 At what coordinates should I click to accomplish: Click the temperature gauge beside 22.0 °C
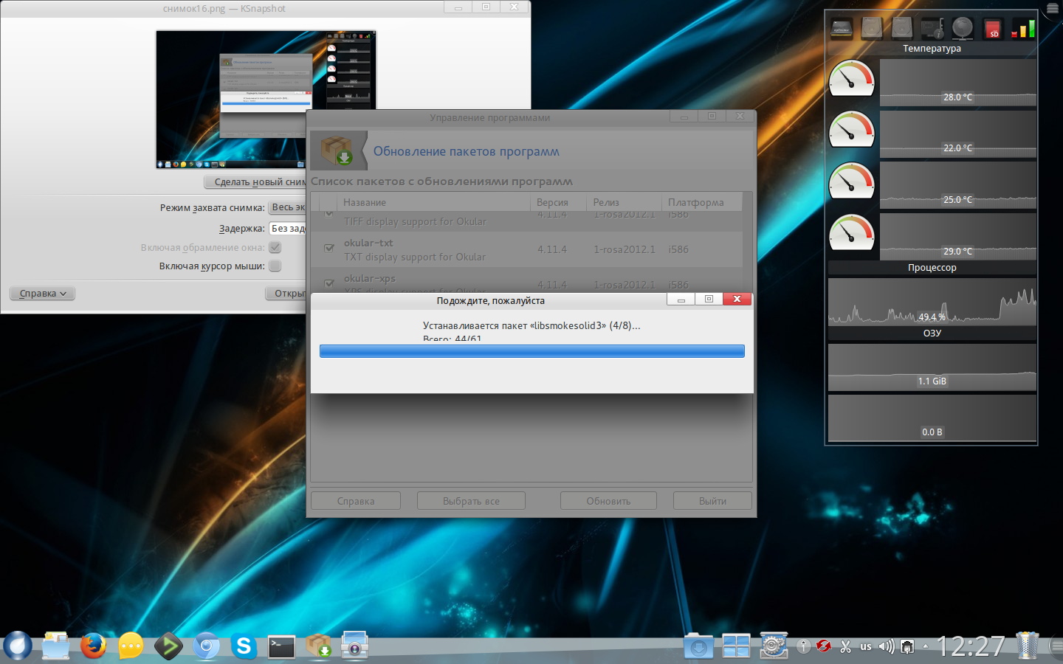(852, 130)
